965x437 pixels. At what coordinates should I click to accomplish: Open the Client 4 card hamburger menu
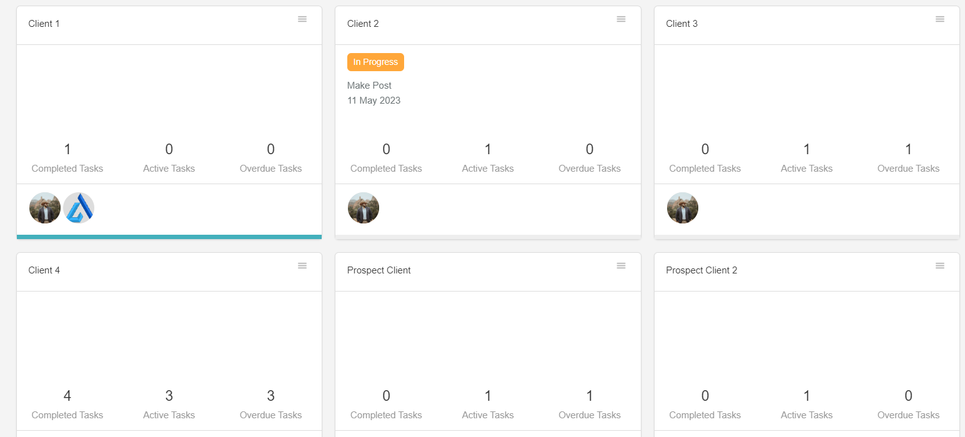(x=302, y=265)
